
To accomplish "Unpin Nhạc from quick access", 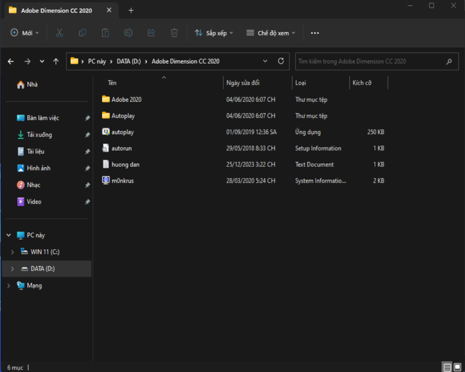I will point(88,185).
